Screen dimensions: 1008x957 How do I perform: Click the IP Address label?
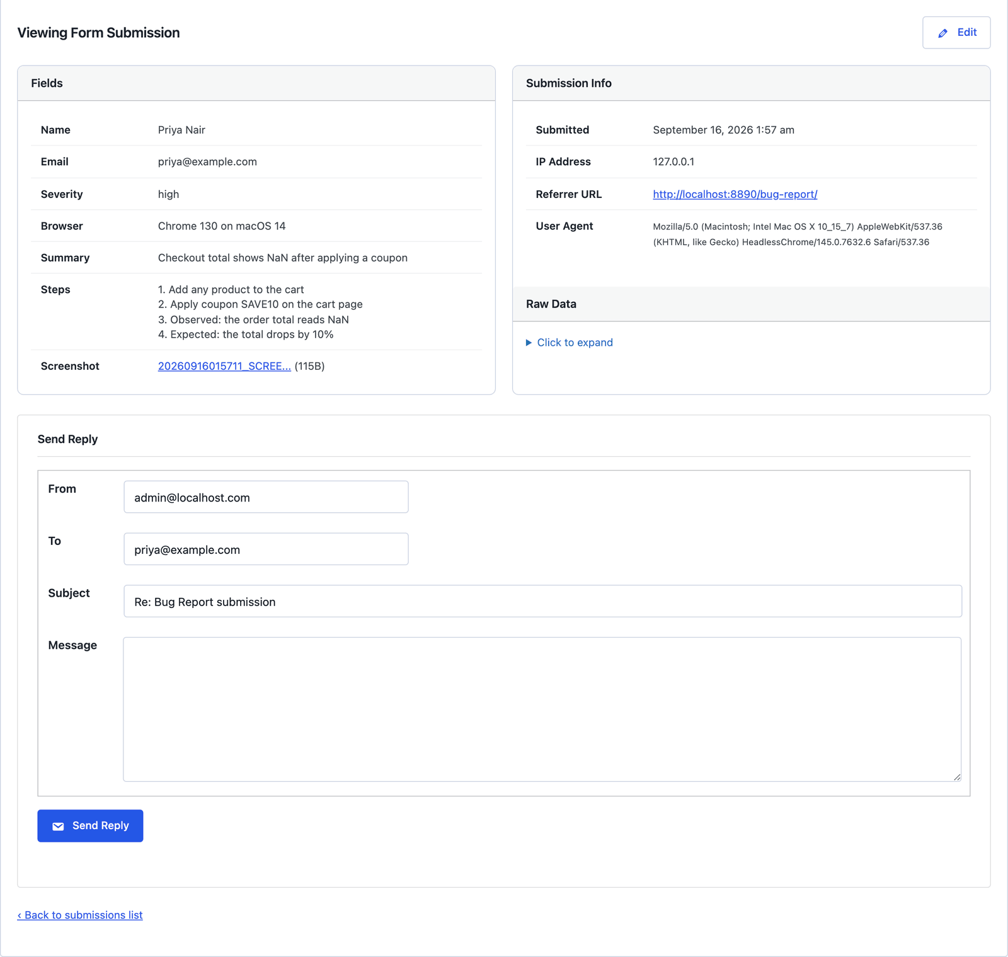pos(563,162)
